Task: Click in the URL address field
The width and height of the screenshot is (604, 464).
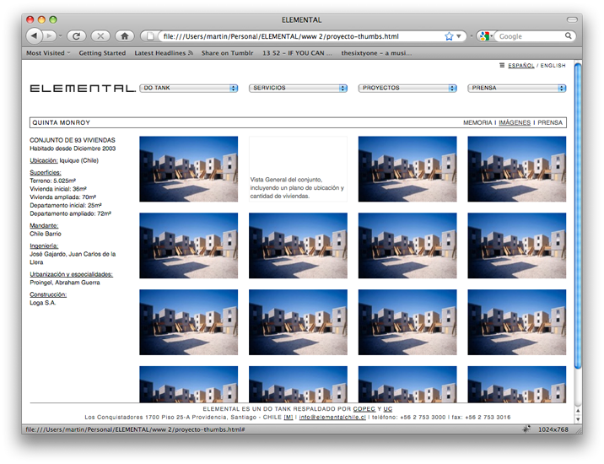Action: coord(300,36)
